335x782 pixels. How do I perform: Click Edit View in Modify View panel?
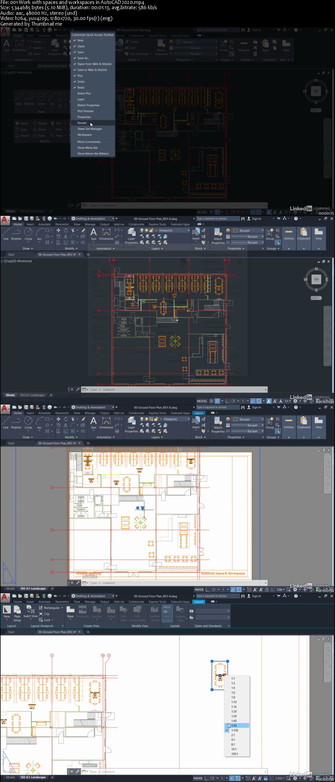[123, 613]
